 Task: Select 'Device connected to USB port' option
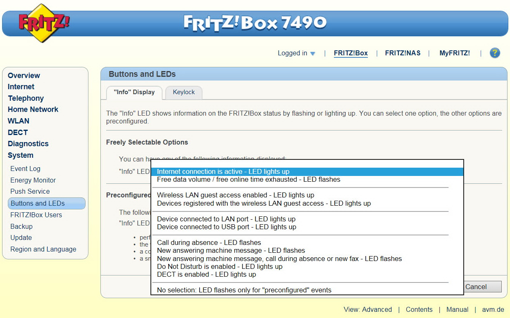point(307,227)
